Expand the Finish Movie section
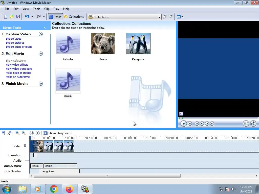Screen dimensions: 259x194 [41, 84]
